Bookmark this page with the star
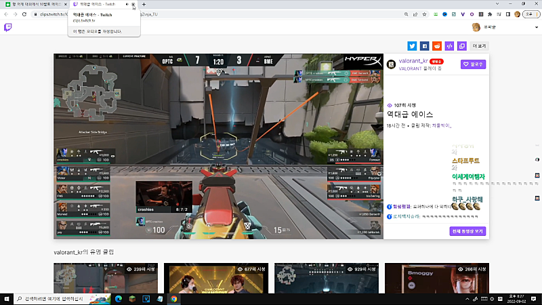Viewport: 542px width, 305px height. pos(425,14)
